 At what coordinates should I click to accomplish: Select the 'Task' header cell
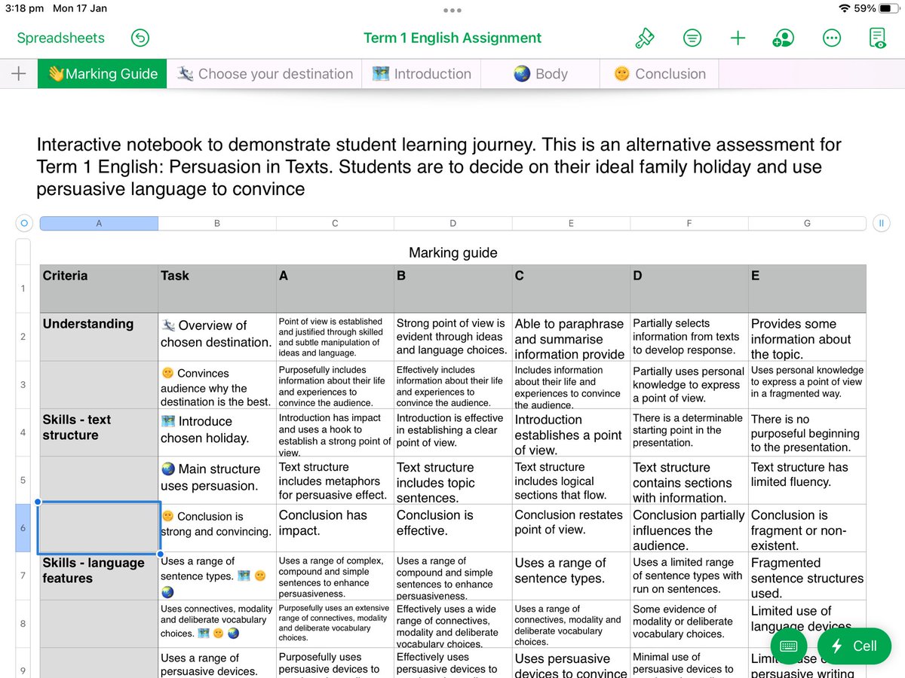pos(217,289)
